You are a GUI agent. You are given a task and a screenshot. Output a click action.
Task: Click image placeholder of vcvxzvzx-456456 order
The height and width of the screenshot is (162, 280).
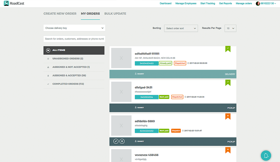click(121, 156)
